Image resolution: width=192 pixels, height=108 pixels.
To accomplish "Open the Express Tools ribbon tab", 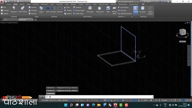I will tap(134, 4).
